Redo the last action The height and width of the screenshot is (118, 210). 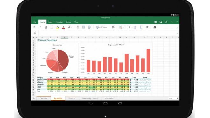(x=177, y=22)
